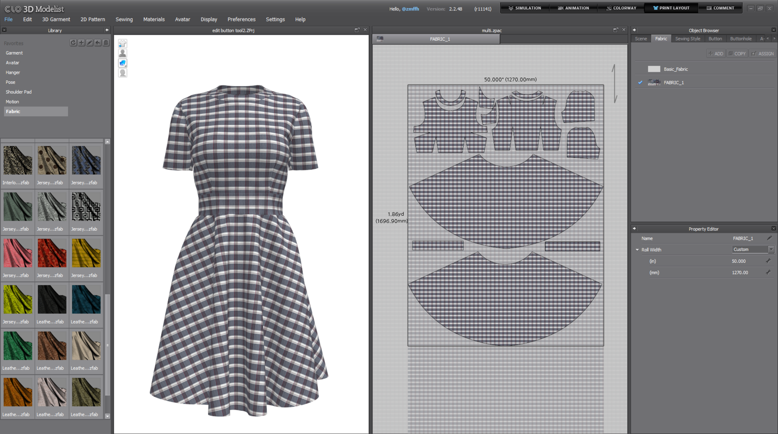
Task: Open the Roll Width Custom dropdown
Action: [771, 249]
